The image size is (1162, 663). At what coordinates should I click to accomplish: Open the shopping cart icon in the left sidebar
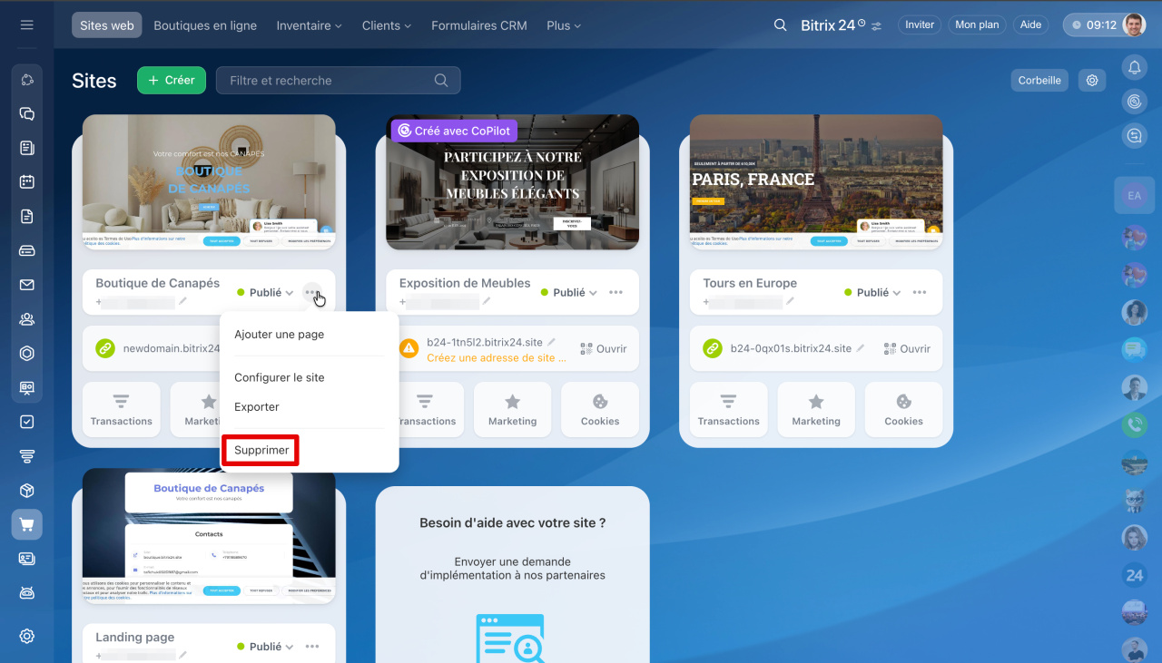27,524
